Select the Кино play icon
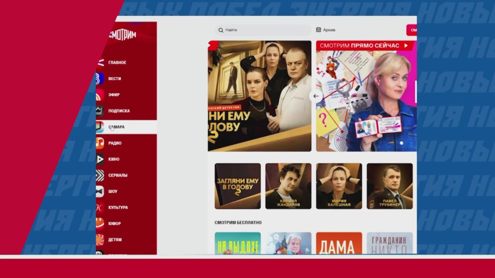Screen dimensions: 495x278 click(100, 159)
